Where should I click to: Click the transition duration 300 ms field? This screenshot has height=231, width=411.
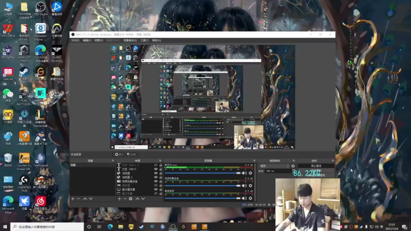pyautogui.click(x=278, y=171)
